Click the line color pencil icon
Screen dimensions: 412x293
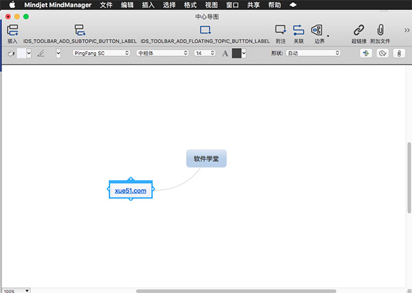coord(41,54)
